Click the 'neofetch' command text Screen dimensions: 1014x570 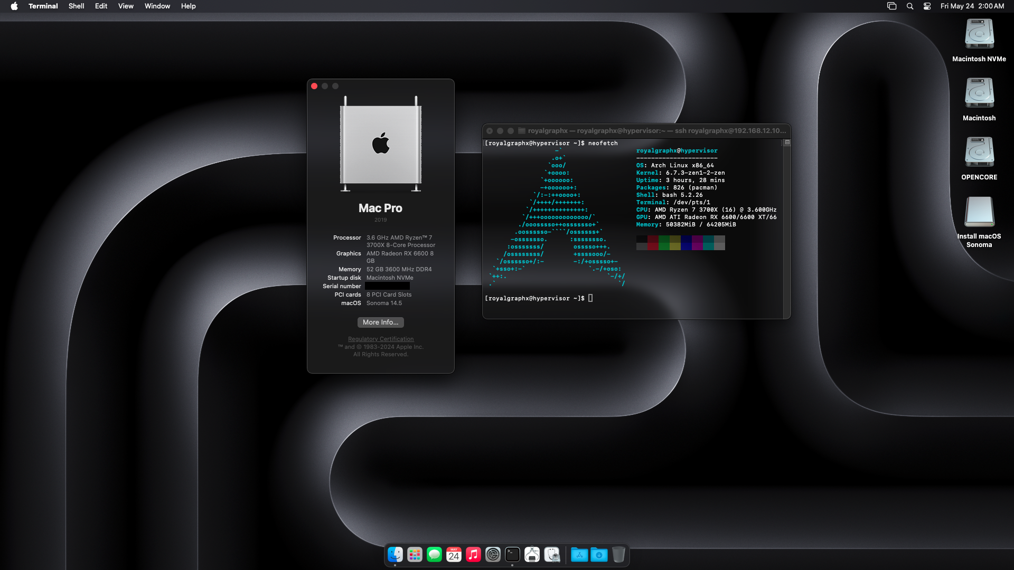coord(603,143)
